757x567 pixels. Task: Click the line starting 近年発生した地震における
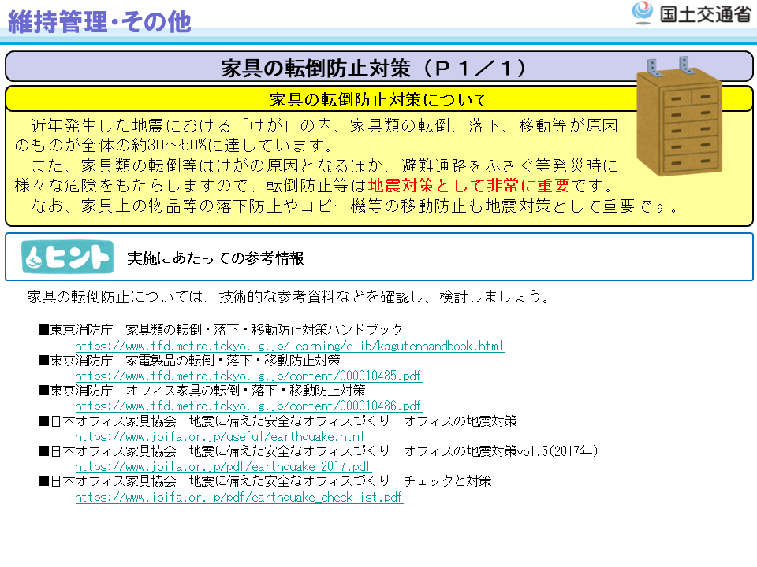pos(324,126)
